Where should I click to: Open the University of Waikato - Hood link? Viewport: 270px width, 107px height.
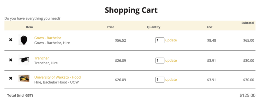(x=57, y=77)
